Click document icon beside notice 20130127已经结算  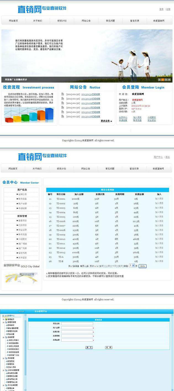[x=63, y=112]
